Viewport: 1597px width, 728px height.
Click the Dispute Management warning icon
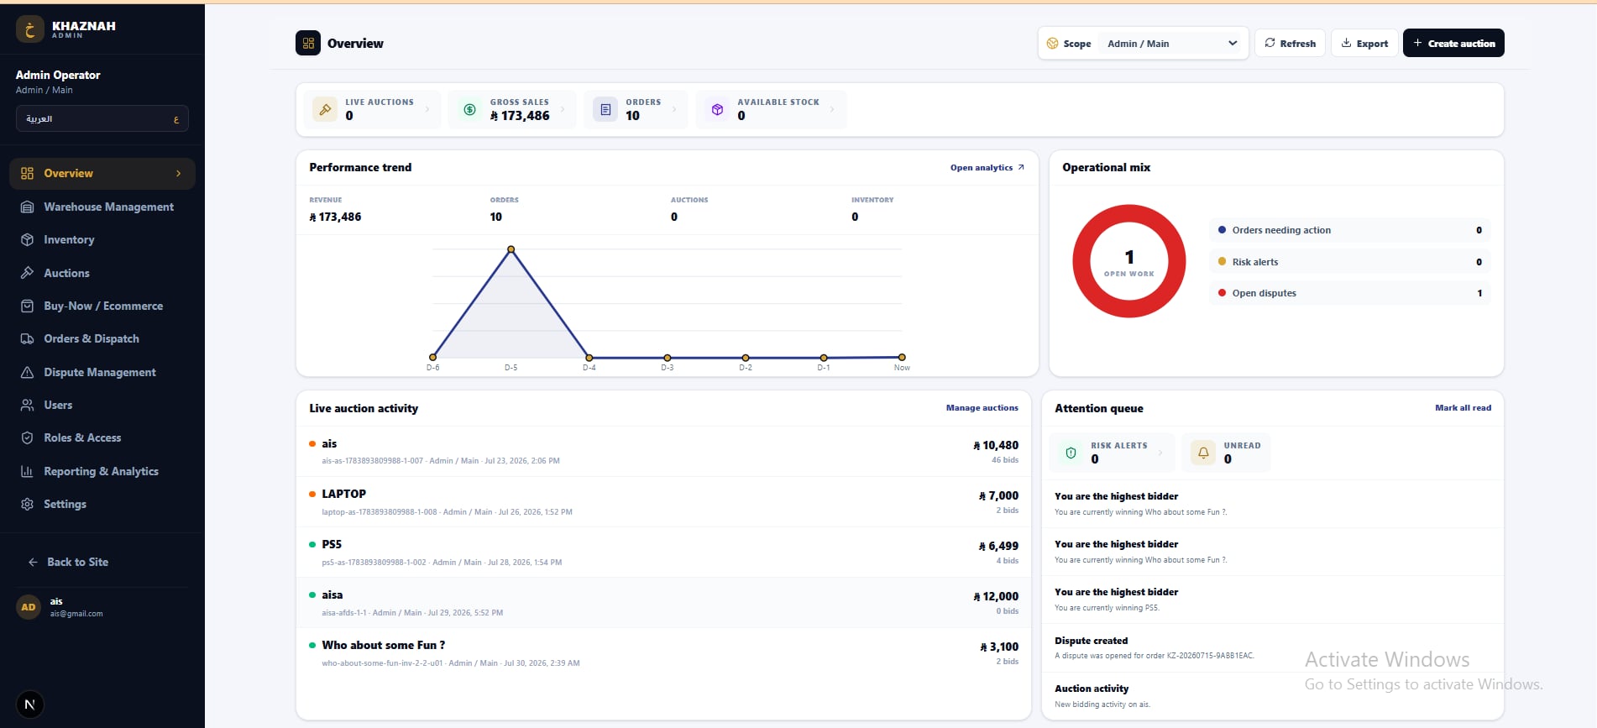27,372
